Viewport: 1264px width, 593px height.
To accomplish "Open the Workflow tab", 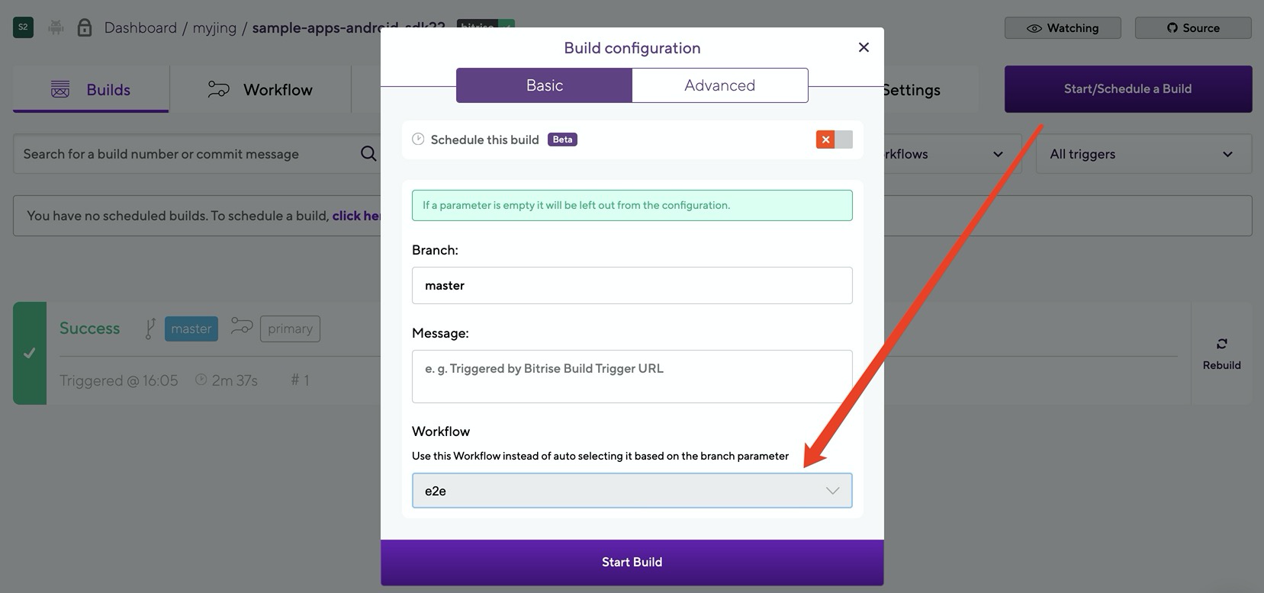I will point(260,90).
